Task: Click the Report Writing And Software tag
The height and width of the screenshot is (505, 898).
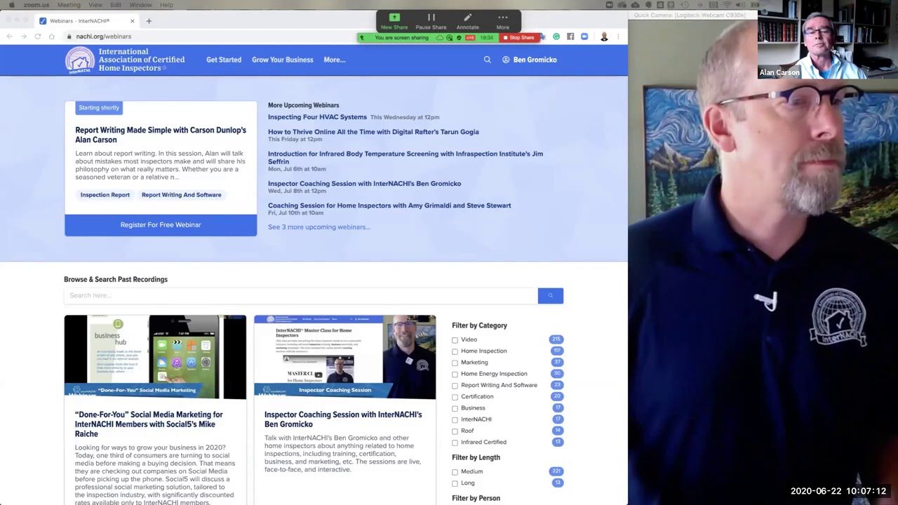Action: (x=181, y=195)
